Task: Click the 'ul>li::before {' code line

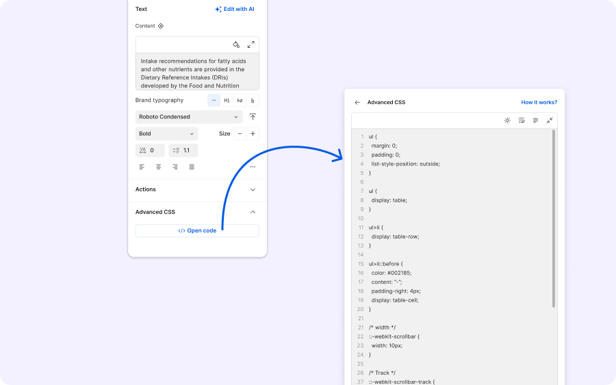Action: coord(386,264)
